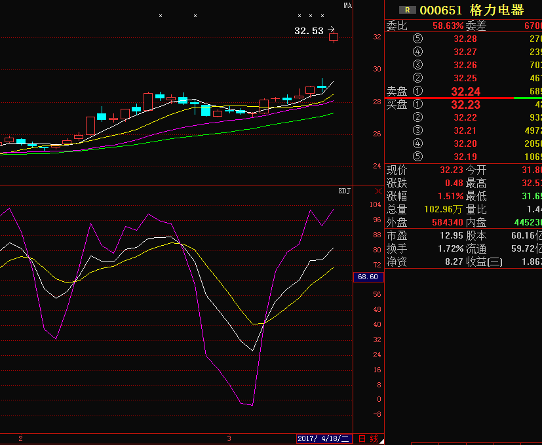Screen dimensions: 542x445
Task: Select the latest candlestick below 32.53
Action: click(334, 37)
